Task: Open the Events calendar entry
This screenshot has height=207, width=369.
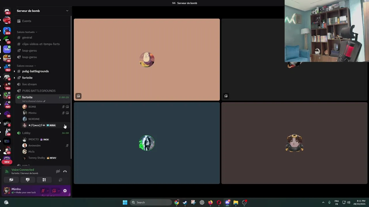Action: coord(43,21)
